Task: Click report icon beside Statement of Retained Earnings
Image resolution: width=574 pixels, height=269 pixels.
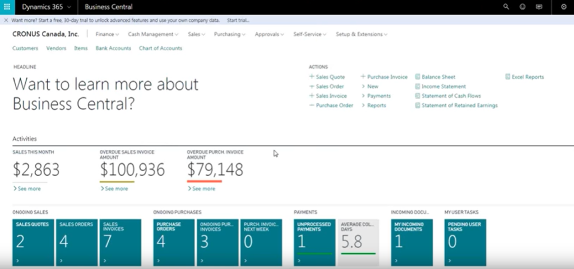Action: (417, 106)
